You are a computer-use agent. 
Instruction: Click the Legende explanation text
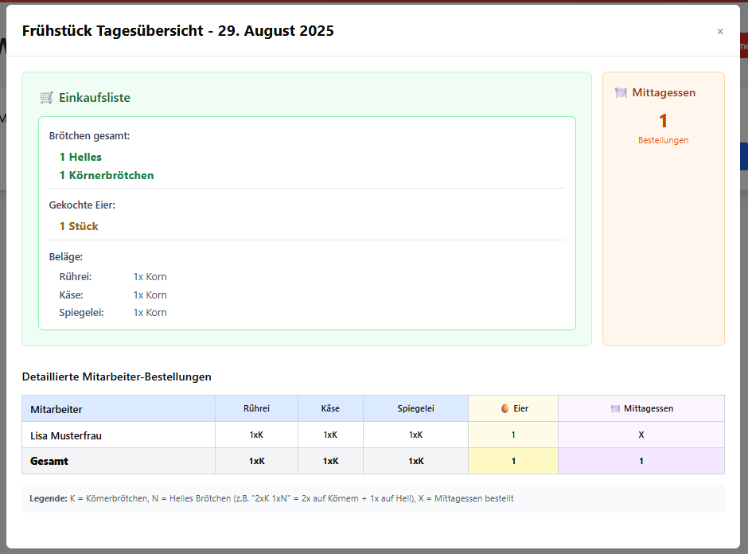[x=271, y=498]
